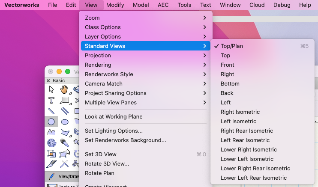318x187 pixels.
Task: Open the Modify menu
Action: [115, 5]
